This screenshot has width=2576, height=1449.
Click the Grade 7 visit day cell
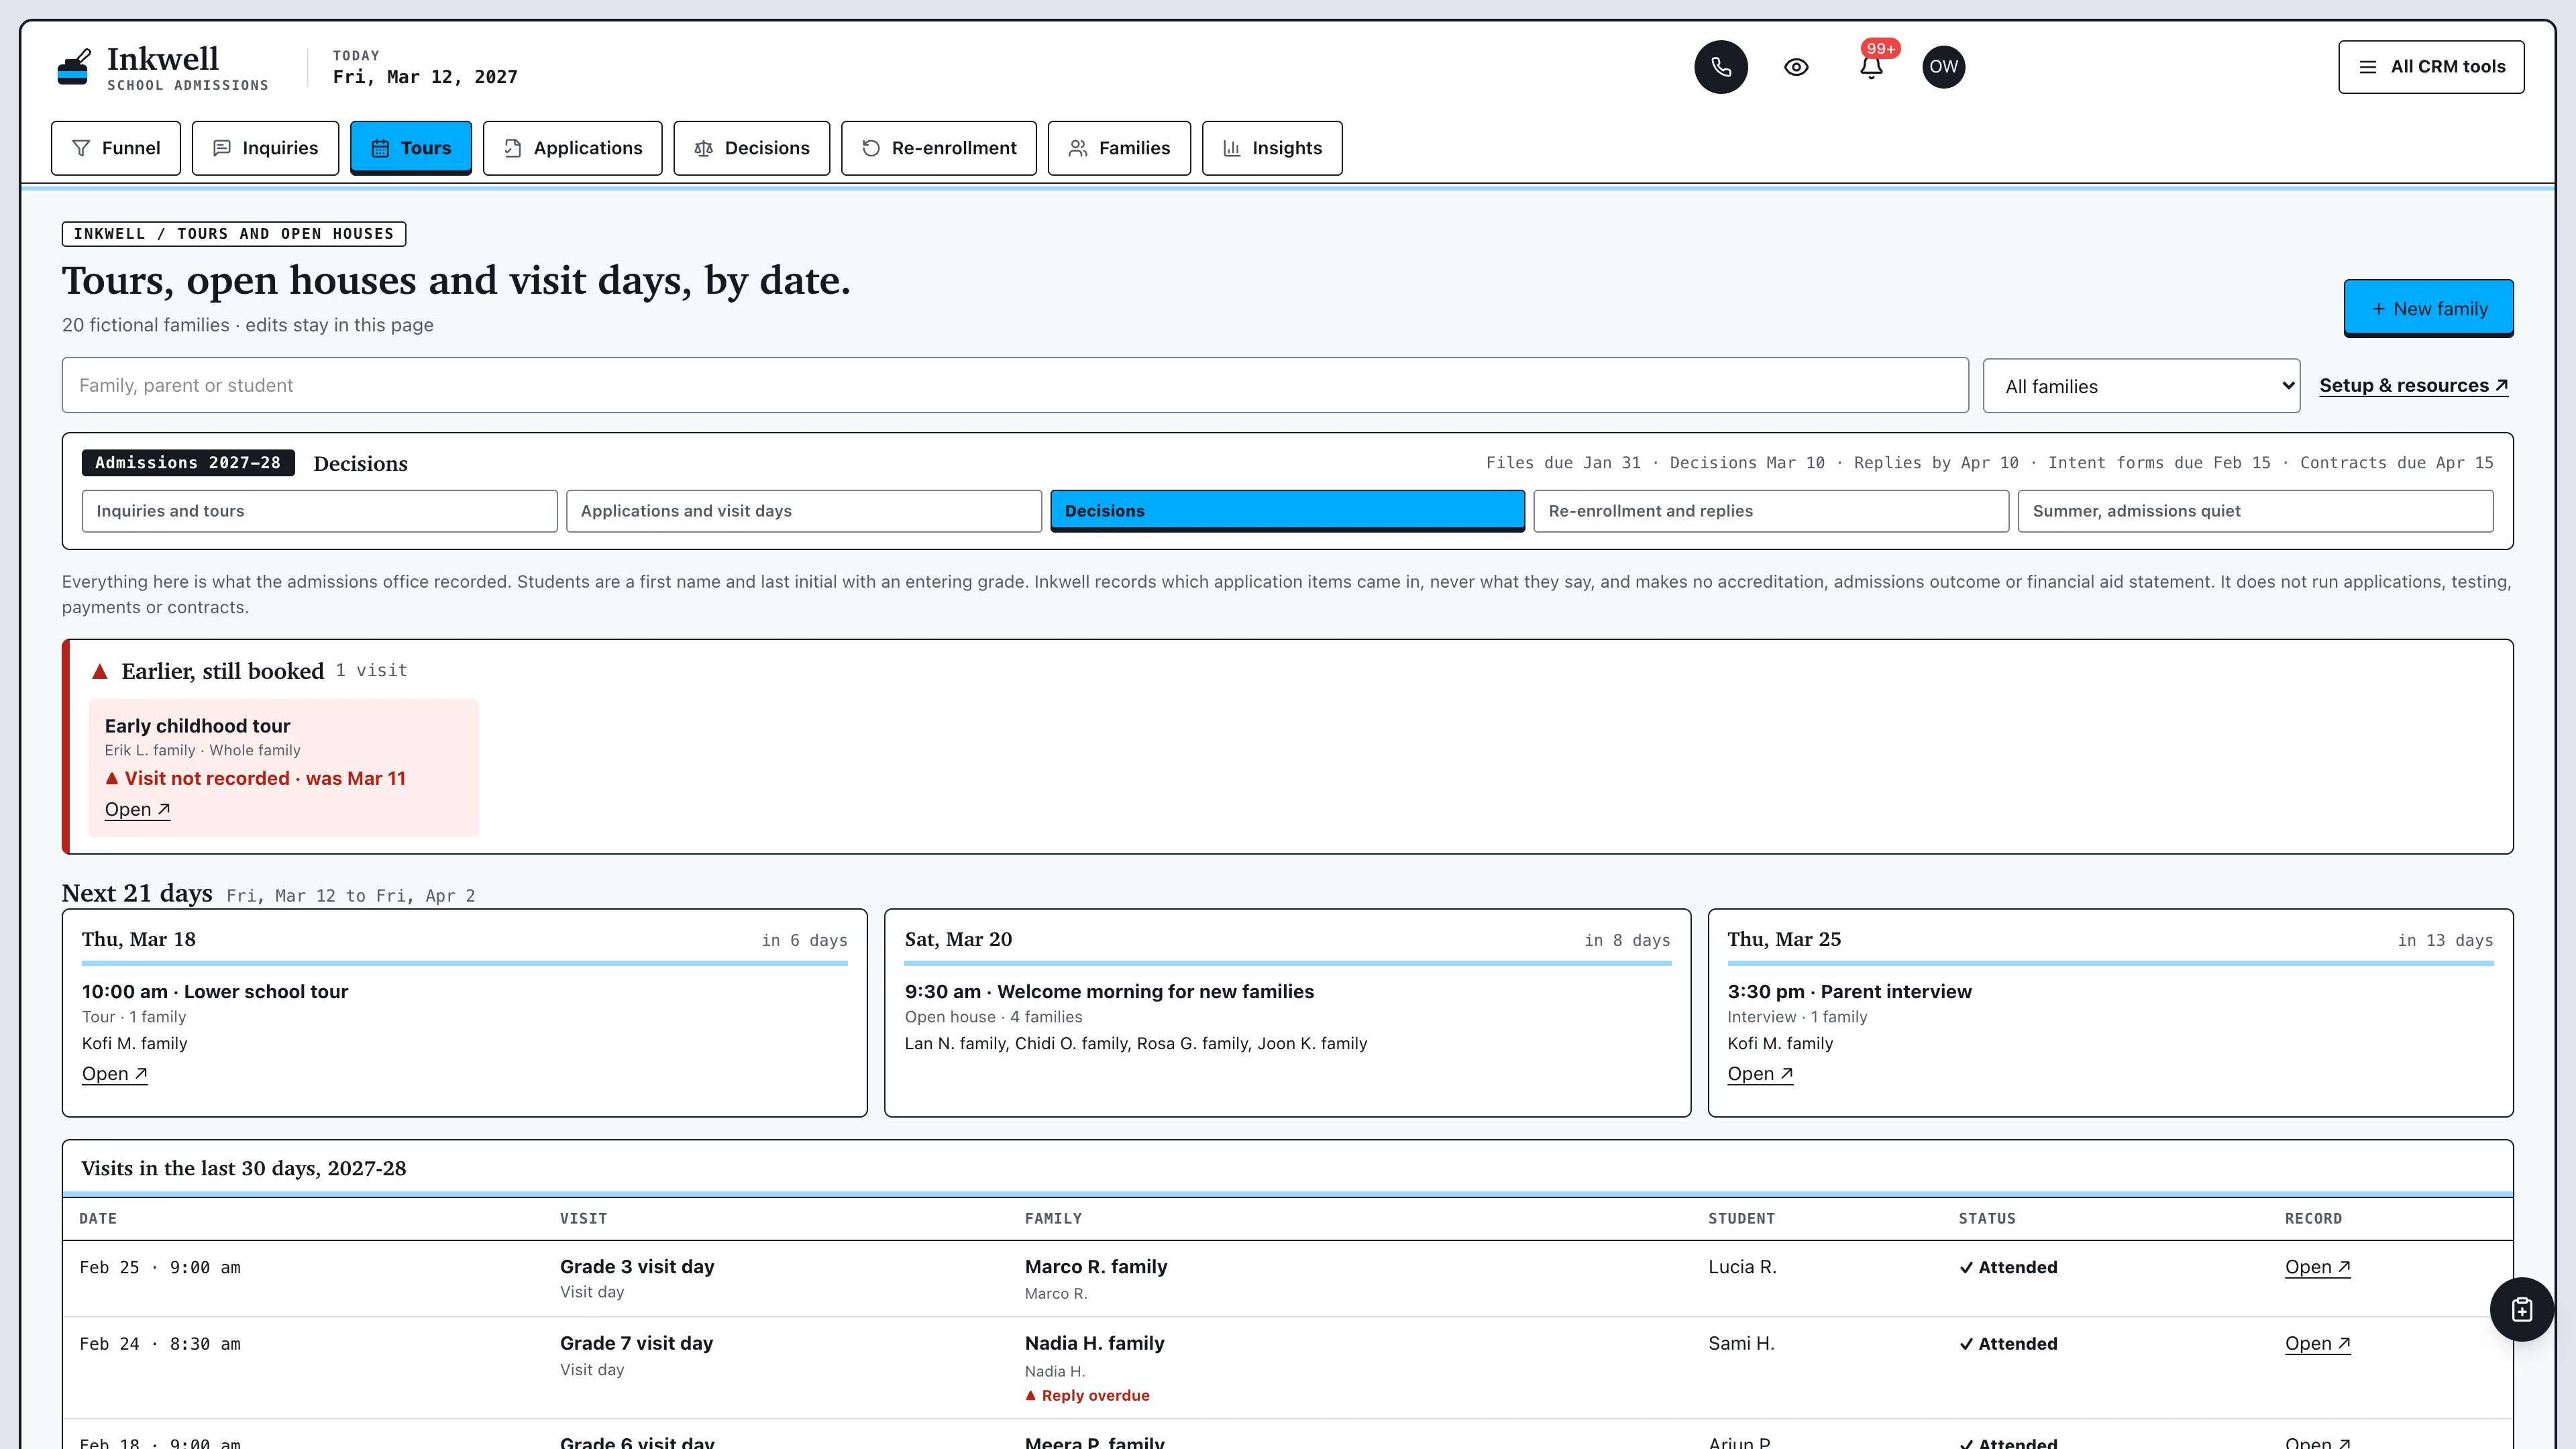pos(636,1344)
